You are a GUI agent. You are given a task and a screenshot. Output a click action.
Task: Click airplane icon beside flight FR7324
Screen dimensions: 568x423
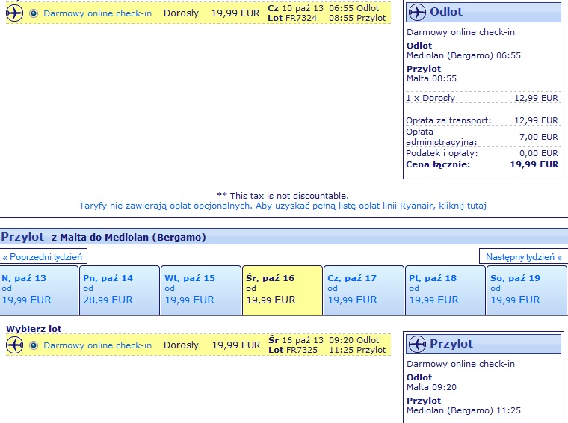pos(14,13)
